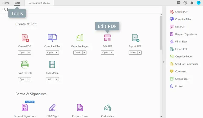The width and height of the screenshot is (203, 118).
Task: Expand the Add dropdown arrow under Rich Media
Action: click(x=57, y=79)
